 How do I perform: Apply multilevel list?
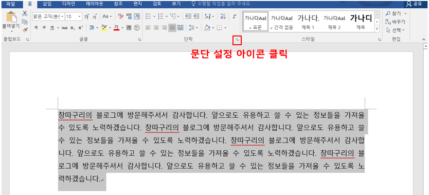[173, 17]
